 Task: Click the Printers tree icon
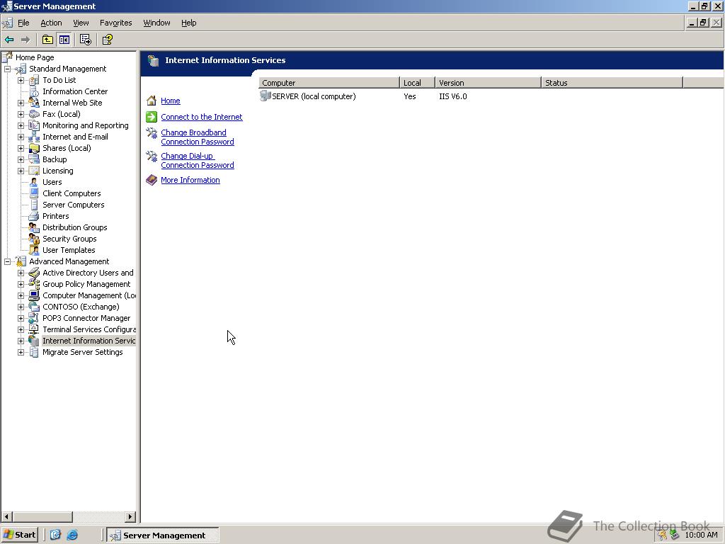coord(34,216)
